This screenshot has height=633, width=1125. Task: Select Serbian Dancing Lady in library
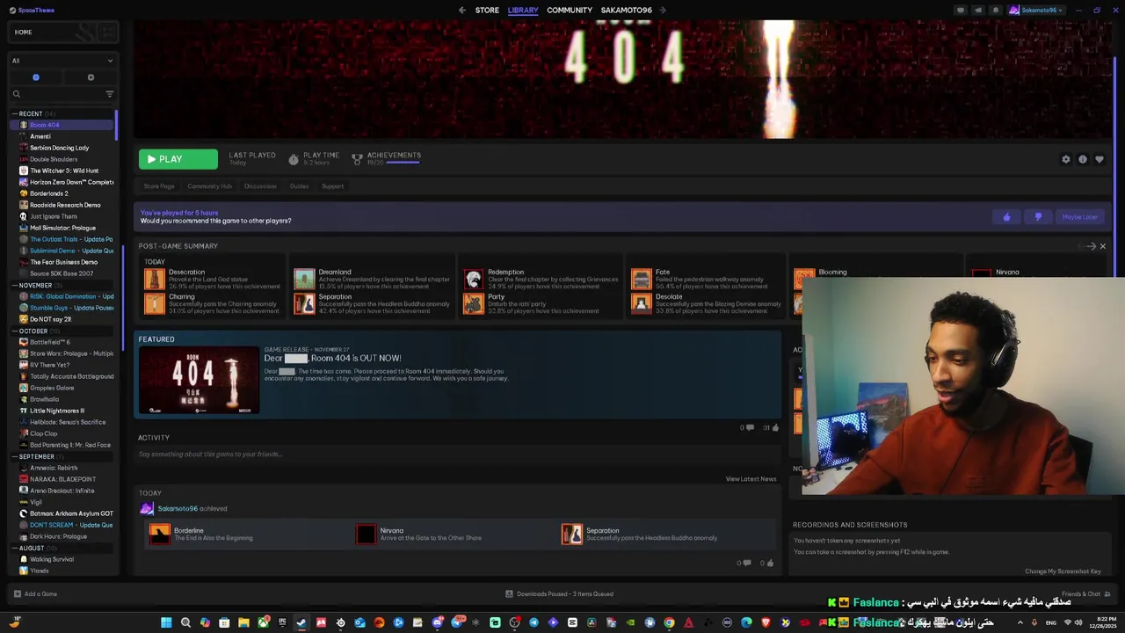point(59,148)
